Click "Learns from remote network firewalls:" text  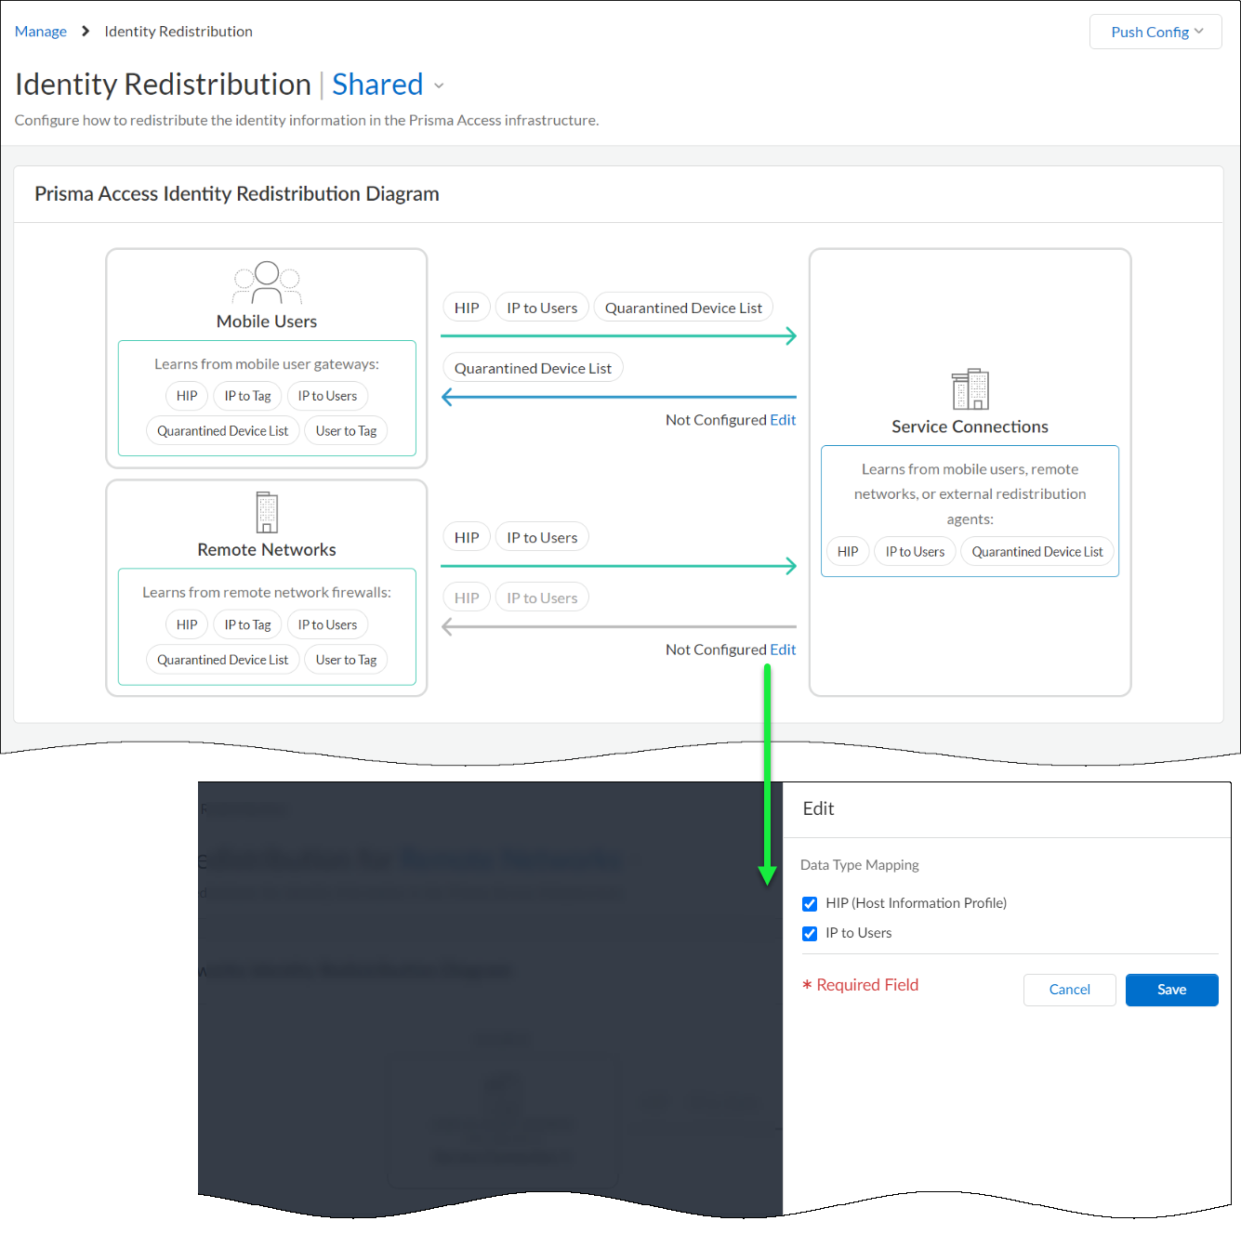[267, 593]
